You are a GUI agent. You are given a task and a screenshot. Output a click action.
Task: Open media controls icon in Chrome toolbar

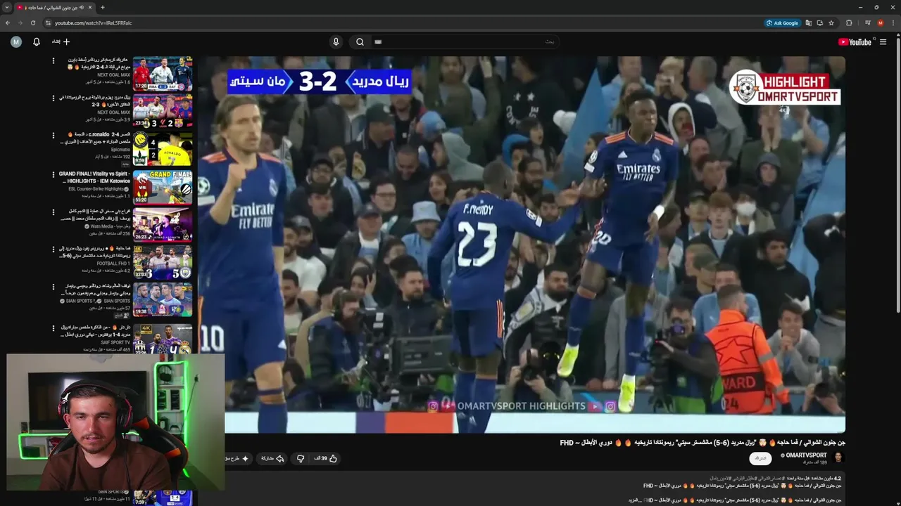click(x=867, y=22)
